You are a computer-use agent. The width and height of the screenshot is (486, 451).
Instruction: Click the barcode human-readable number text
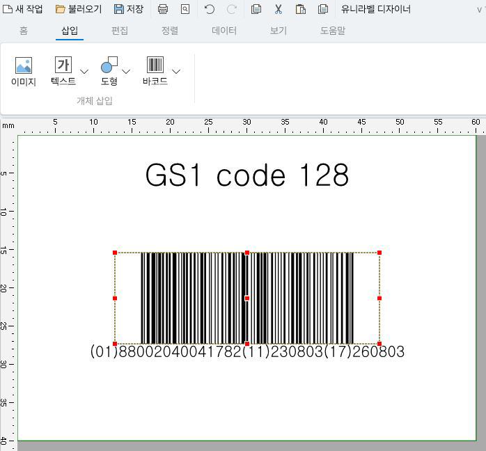click(x=247, y=351)
